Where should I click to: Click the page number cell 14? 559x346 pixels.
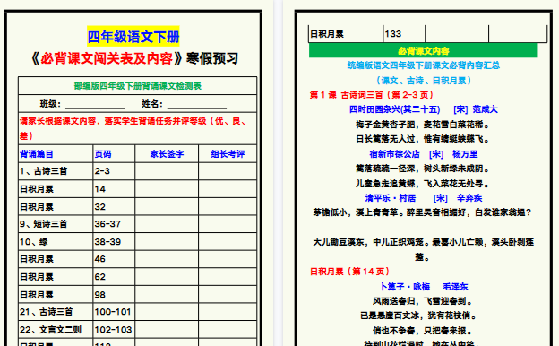point(114,189)
